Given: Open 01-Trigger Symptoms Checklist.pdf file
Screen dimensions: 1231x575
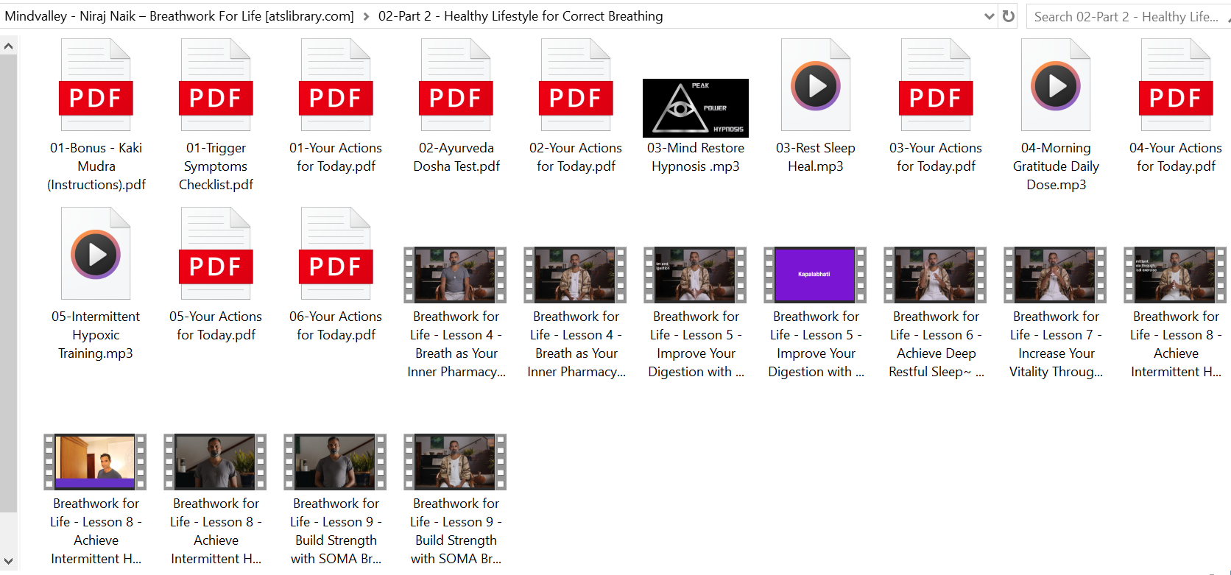Looking at the screenshot, I should tap(216, 85).
